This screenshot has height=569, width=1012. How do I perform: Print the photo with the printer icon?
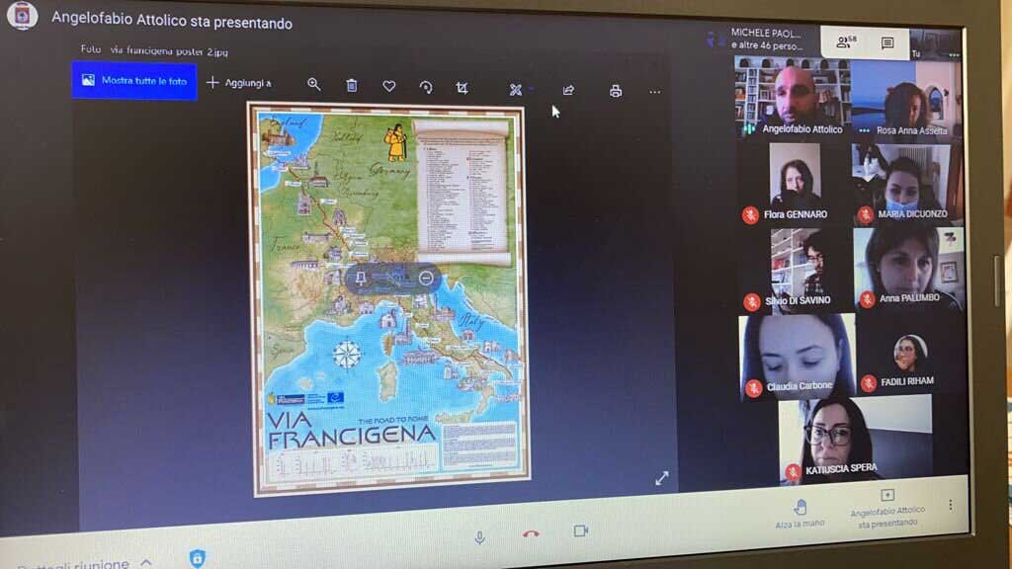[616, 92]
